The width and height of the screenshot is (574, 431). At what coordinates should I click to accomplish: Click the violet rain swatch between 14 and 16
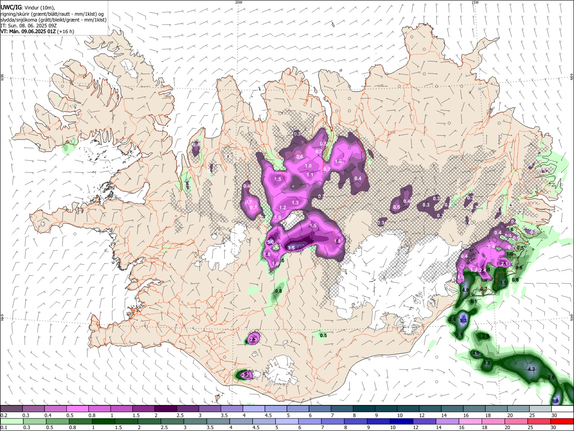coord(448,421)
